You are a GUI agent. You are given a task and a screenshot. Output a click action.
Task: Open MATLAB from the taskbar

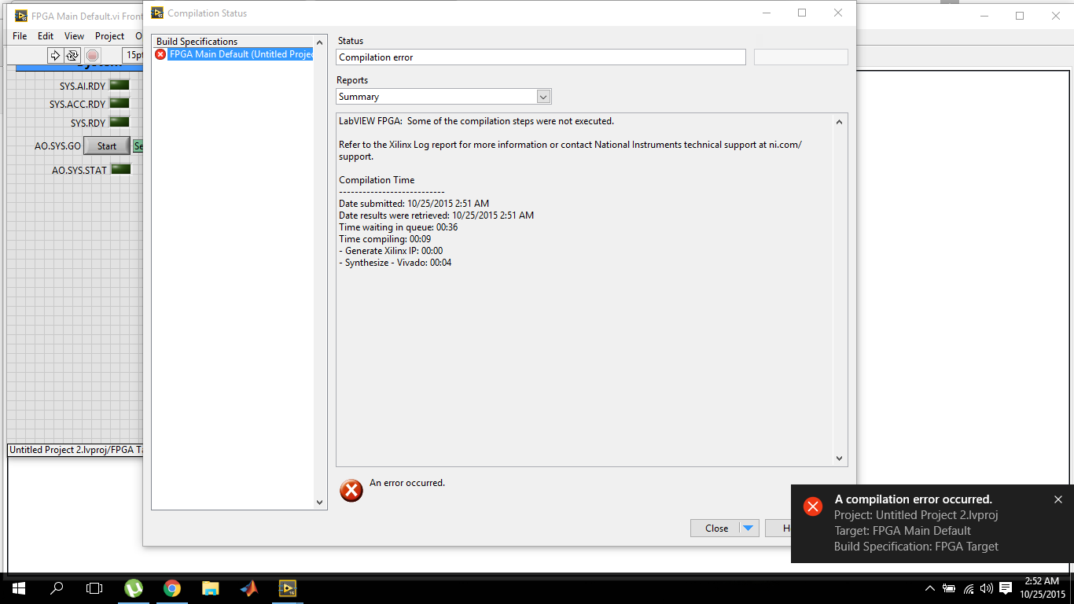(249, 587)
